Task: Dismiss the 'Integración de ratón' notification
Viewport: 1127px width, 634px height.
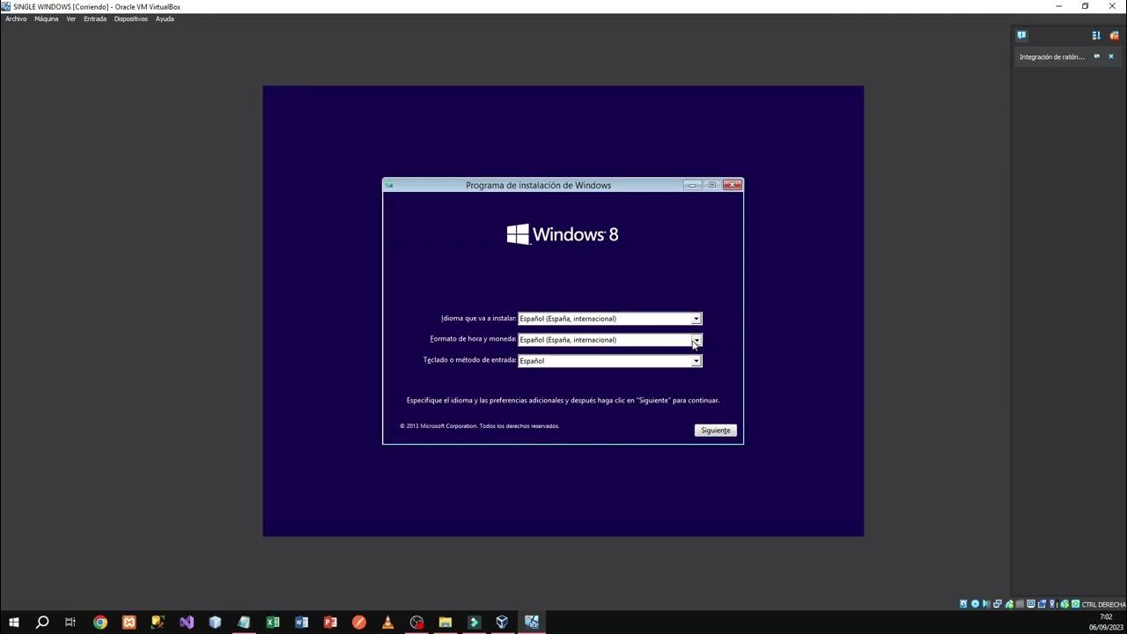Action: point(1111,56)
